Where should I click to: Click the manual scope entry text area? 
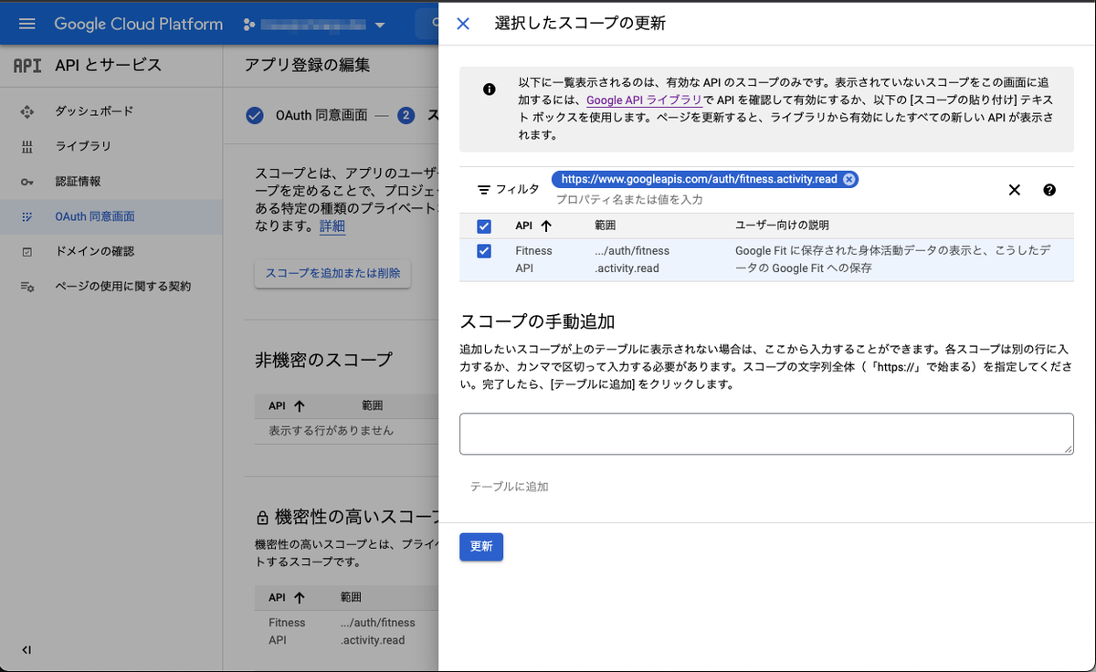click(766, 434)
